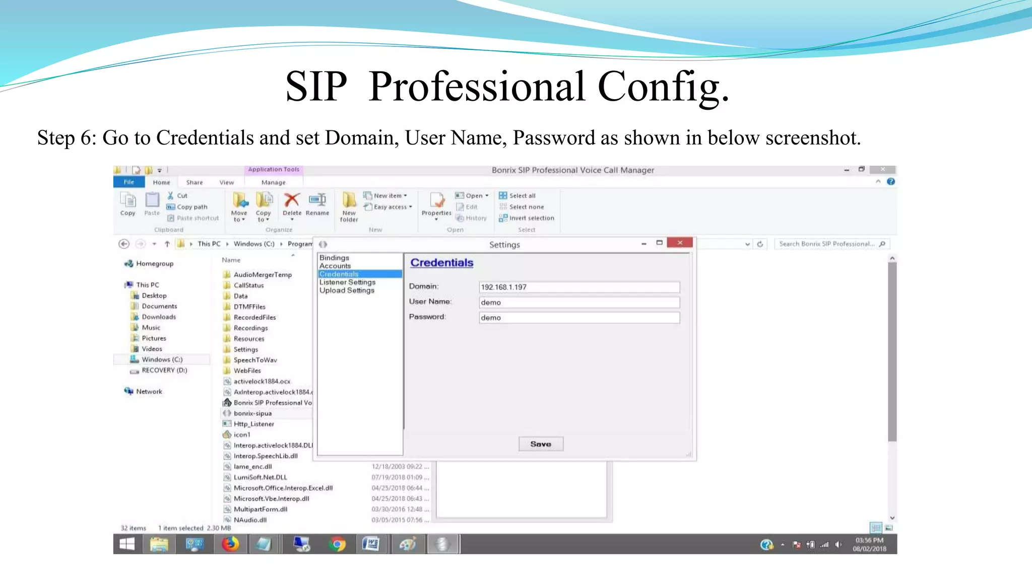Click the volume speaker tray icon
1032x580 pixels.
click(838, 544)
